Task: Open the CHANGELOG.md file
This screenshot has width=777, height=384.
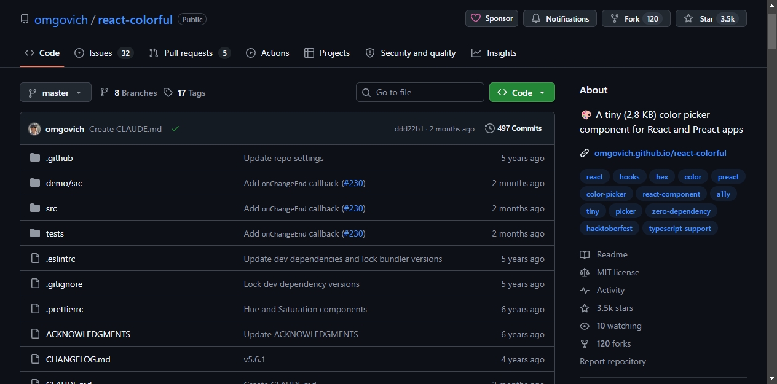Action: 78,359
